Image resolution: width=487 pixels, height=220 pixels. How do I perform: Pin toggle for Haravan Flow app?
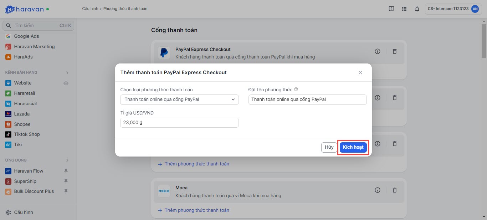pos(66,171)
